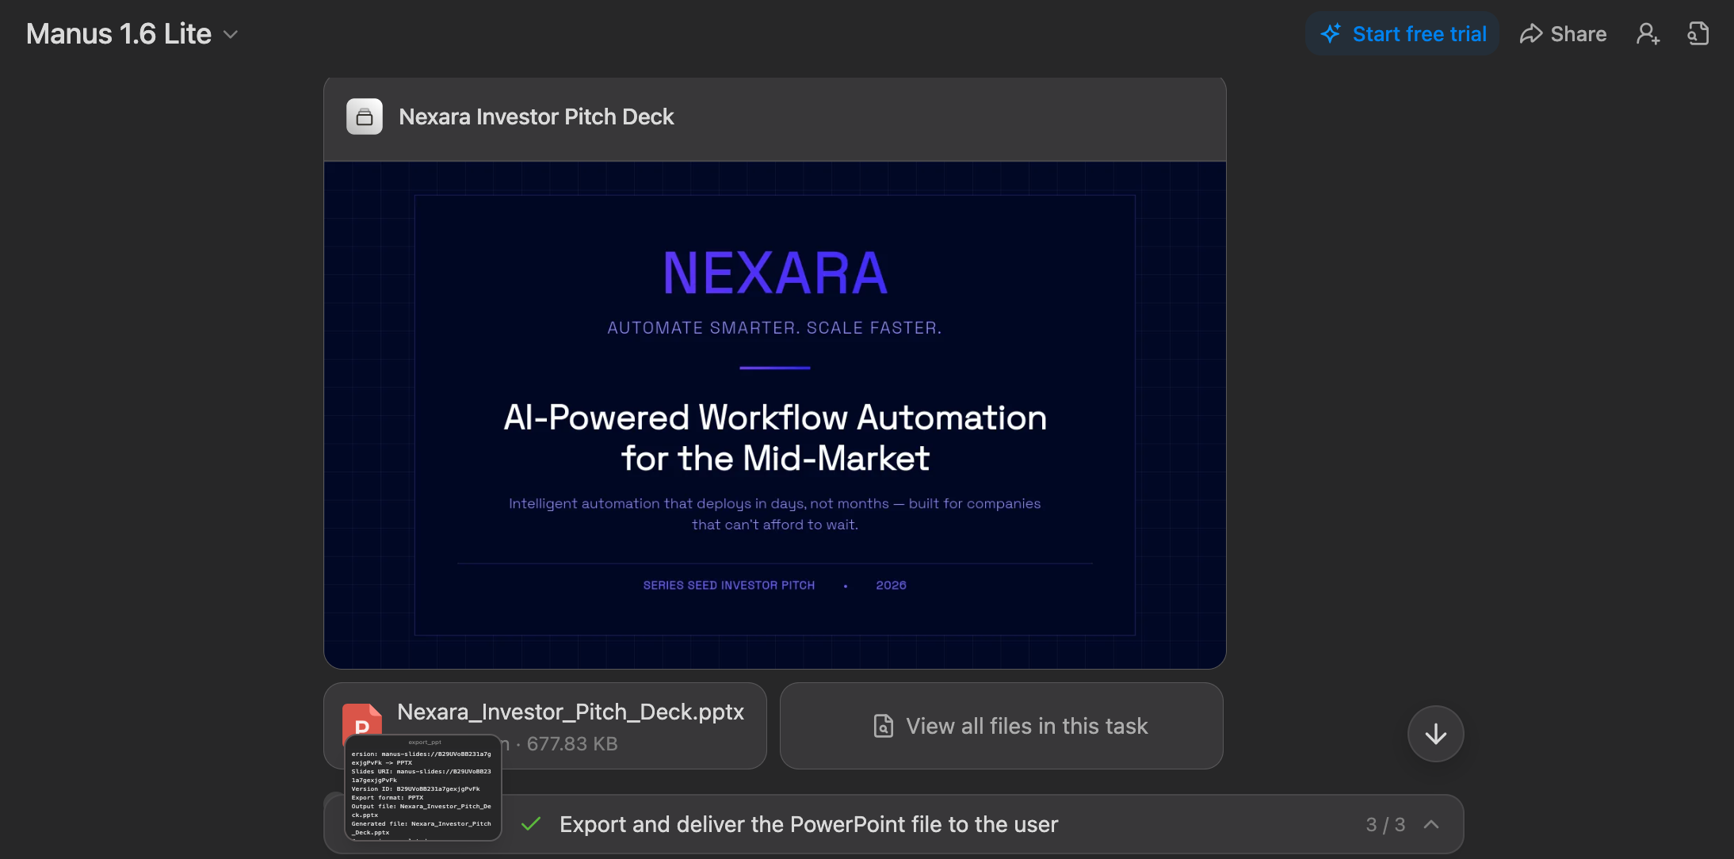Screen dimensions: 1734x859
Task: Click the Share arrow icon
Action: 1530,34
